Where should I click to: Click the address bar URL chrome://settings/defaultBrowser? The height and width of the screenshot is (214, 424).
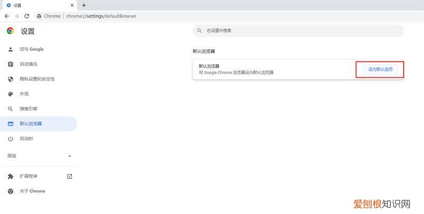click(x=101, y=16)
